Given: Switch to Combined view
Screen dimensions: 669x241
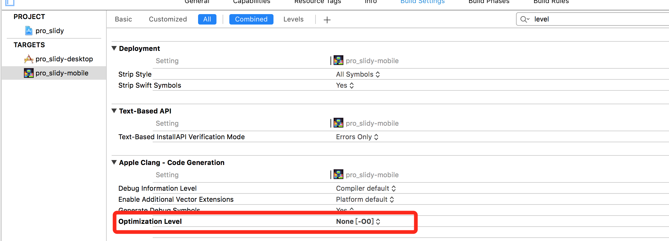Looking at the screenshot, I should 251,19.
